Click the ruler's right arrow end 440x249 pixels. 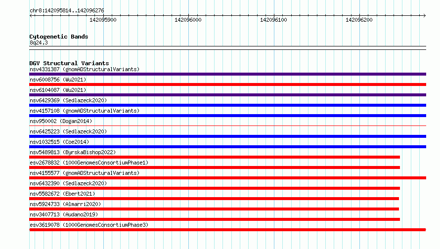pyautogui.click(x=425, y=15)
